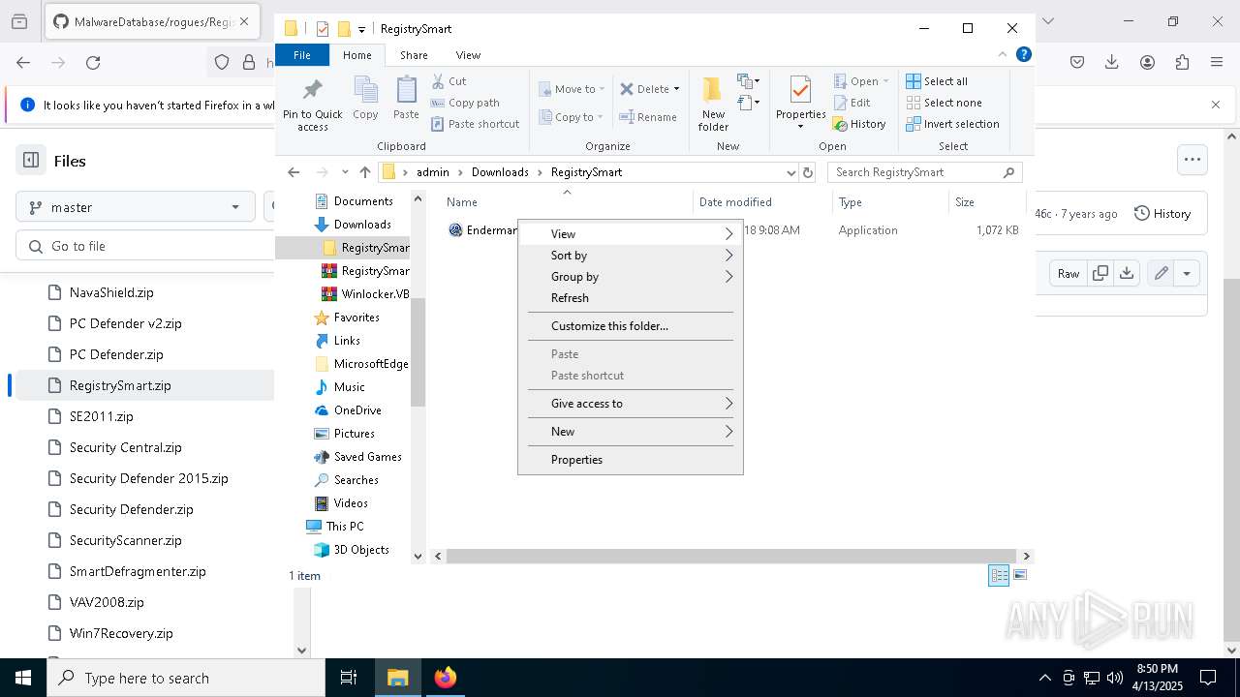
Task: Click Paste shortcut in the ribbon
Action: click(475, 124)
